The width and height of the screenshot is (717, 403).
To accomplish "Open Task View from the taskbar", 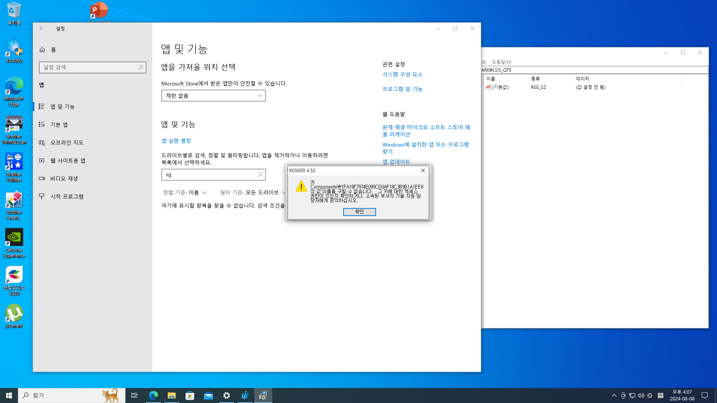I will [x=134, y=395].
